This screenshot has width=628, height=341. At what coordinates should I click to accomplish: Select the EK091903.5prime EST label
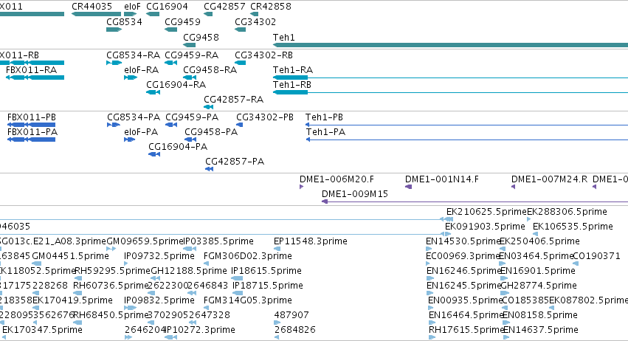(485, 227)
